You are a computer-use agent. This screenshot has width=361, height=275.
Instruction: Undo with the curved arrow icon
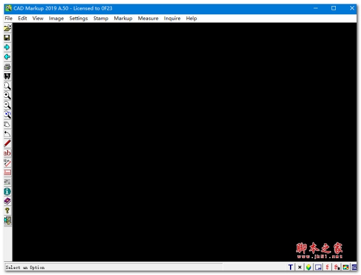click(7, 134)
